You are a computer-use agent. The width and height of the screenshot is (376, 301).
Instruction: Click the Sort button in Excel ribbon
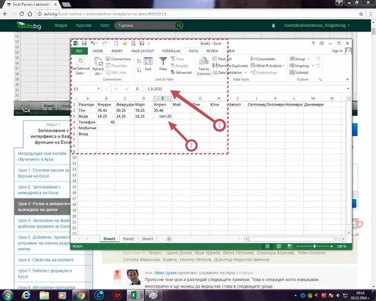tap(147, 65)
